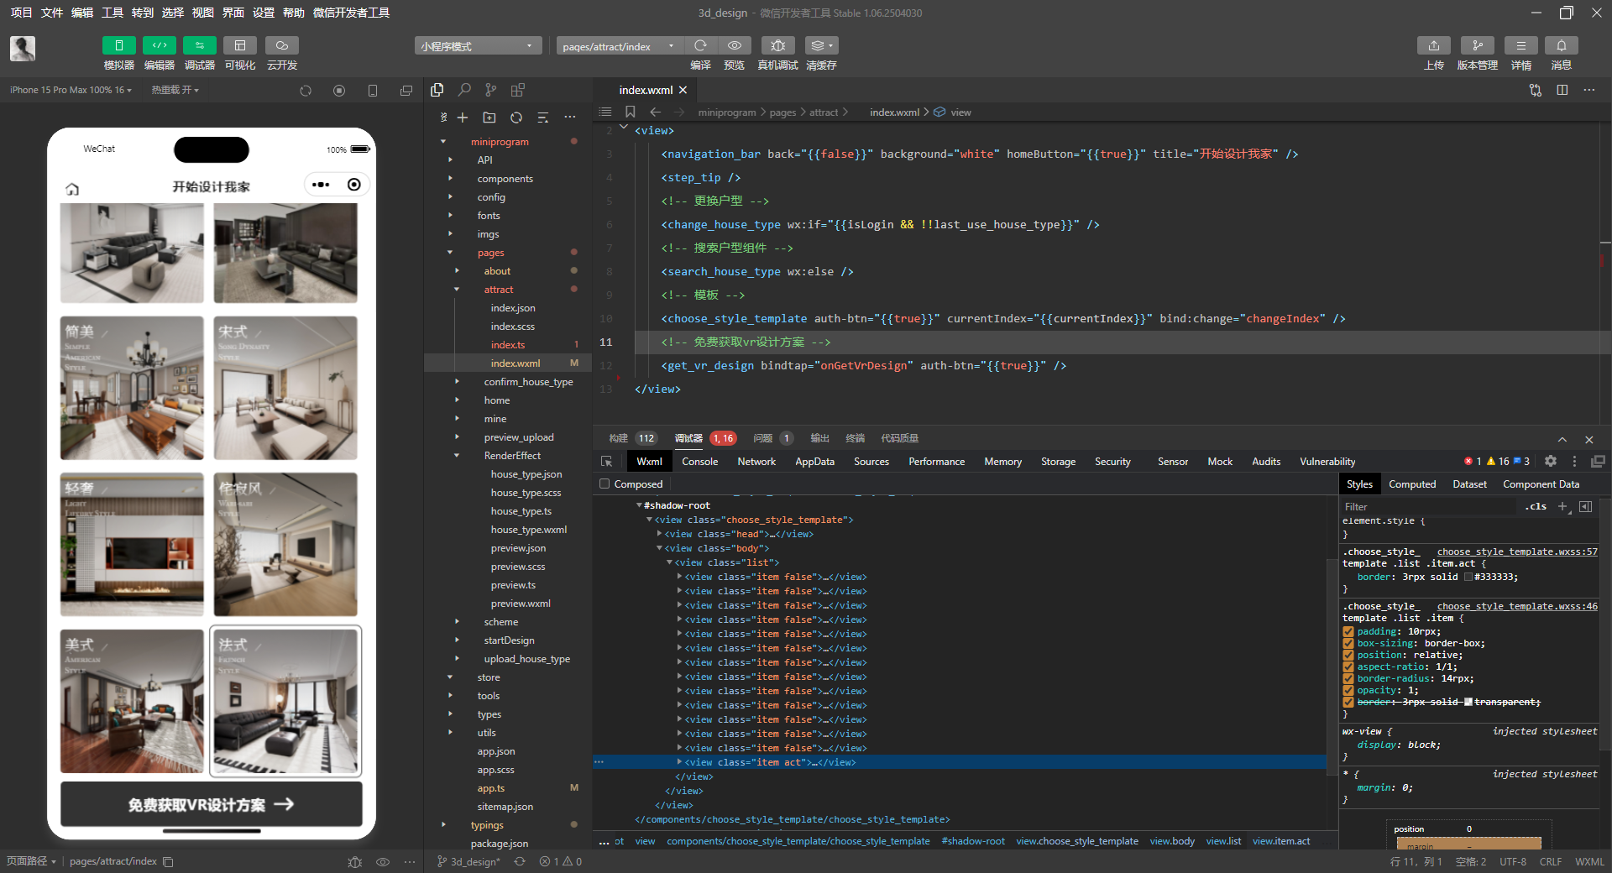Click the UTF-8 encoding in the status bar
The image size is (1612, 873).
pos(1513,861)
